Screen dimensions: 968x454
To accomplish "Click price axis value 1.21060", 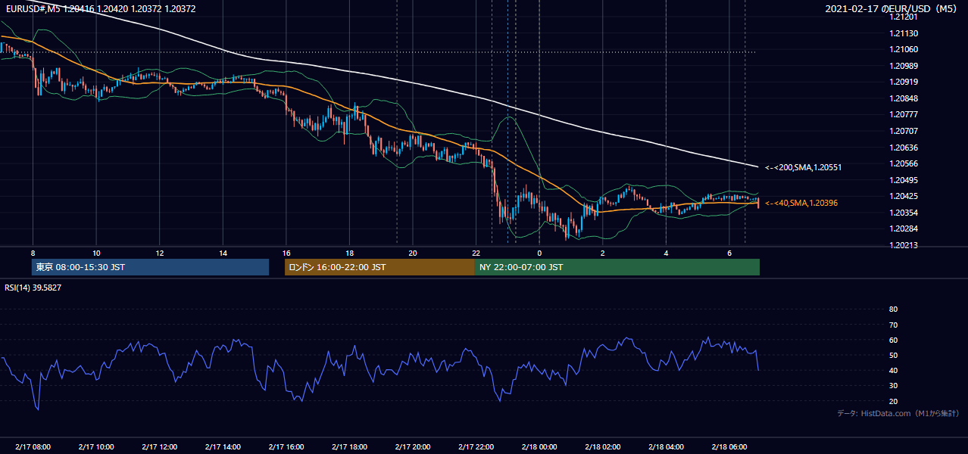I will (904, 49).
